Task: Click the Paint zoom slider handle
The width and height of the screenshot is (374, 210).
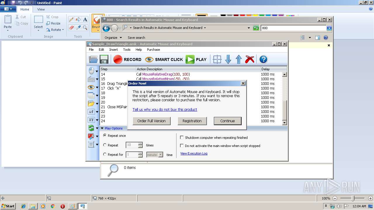Action: (x=353, y=198)
